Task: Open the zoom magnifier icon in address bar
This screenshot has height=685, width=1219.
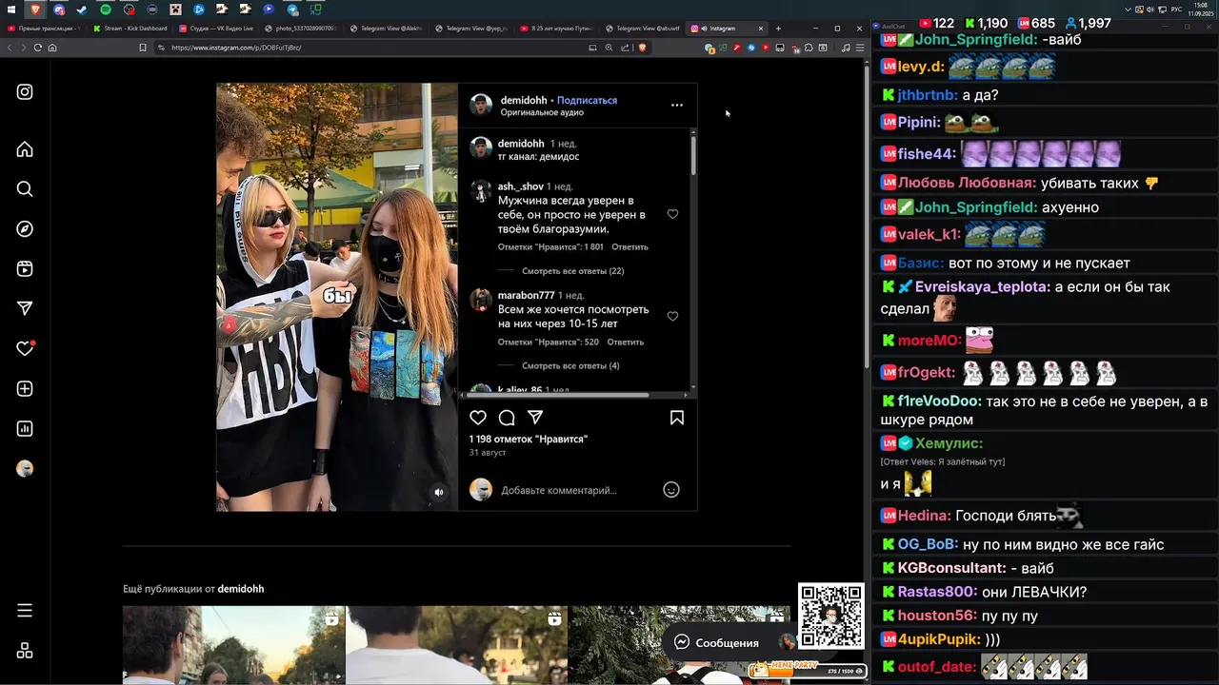Action: coord(609,48)
